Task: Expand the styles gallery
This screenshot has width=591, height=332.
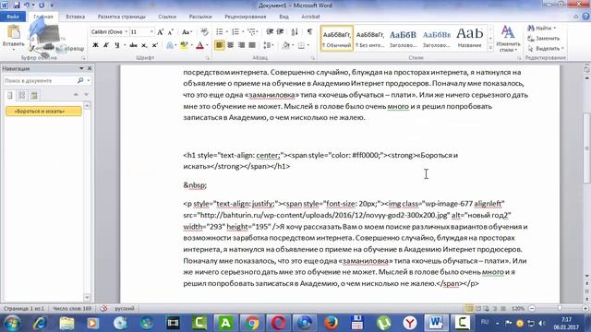Action: click(490, 48)
